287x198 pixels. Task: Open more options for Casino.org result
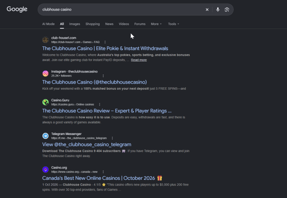(x=103, y=172)
